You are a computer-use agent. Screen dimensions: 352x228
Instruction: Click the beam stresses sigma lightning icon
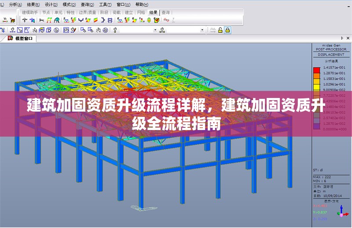coord(127,20)
